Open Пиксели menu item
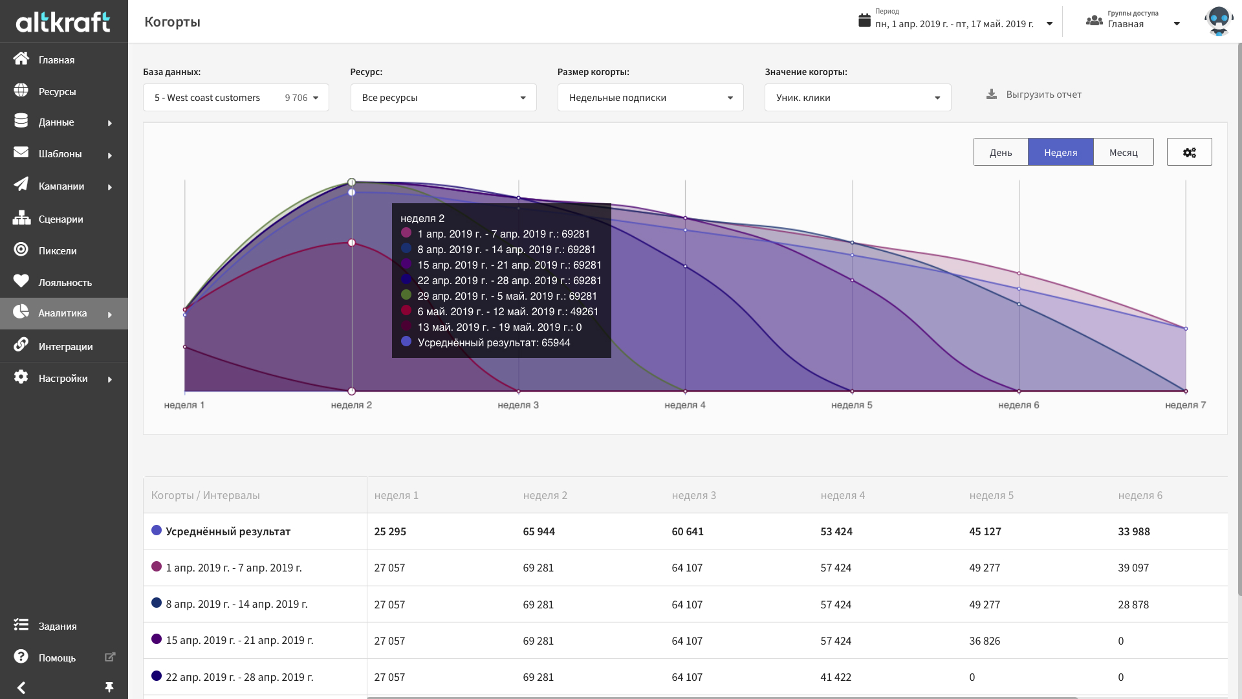 (x=58, y=251)
